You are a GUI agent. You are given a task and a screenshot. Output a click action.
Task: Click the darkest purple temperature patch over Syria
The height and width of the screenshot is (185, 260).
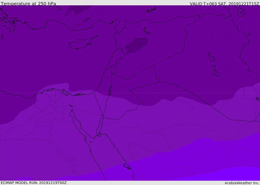pyautogui.click(x=136, y=46)
